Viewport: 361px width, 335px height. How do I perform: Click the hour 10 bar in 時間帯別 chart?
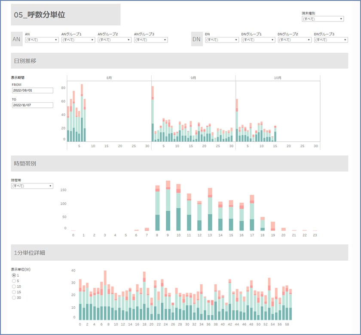[178, 207]
